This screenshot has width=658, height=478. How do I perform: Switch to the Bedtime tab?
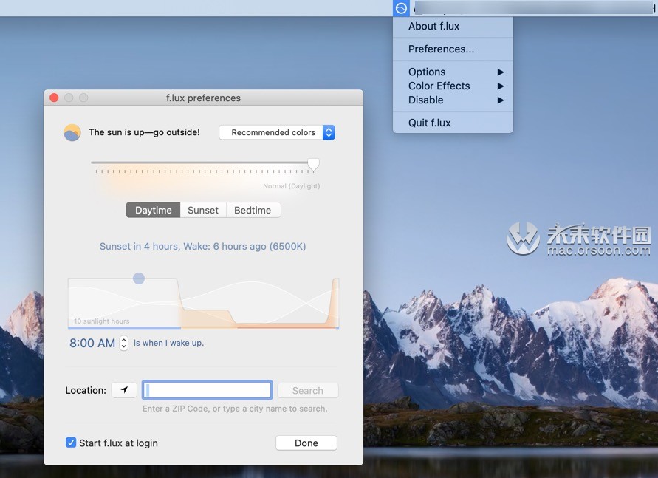click(x=253, y=210)
